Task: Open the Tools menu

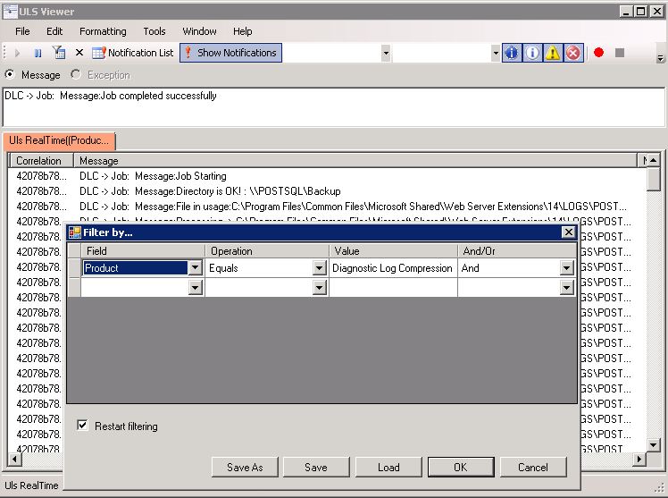Action: tap(154, 31)
